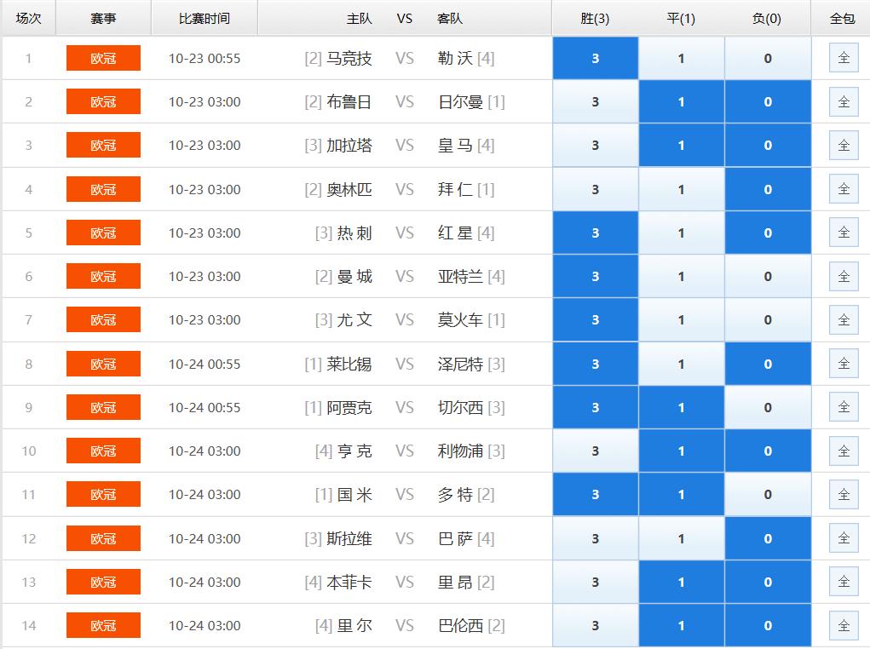
Task: Click 全 button for 里尔 match
Action: coord(844,626)
